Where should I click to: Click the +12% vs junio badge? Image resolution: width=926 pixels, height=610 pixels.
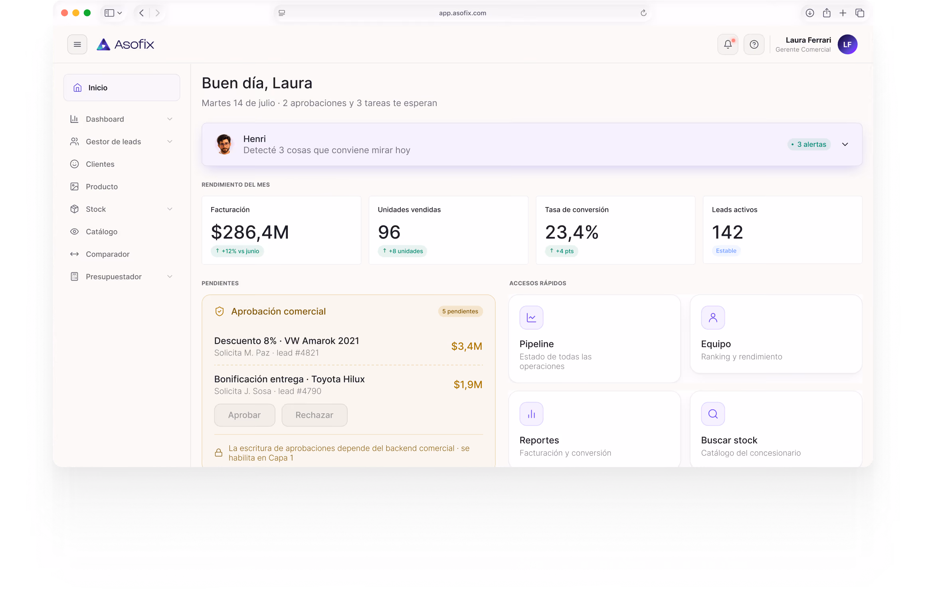coord(237,251)
